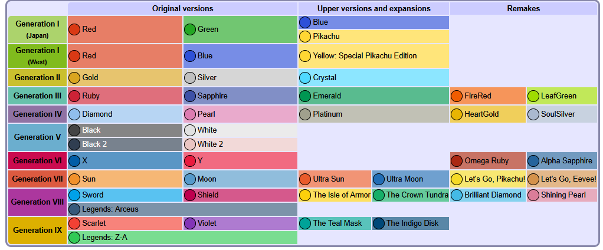The image size is (603, 250).
Task: Click the Legends: Z-A link
Action: (104, 238)
